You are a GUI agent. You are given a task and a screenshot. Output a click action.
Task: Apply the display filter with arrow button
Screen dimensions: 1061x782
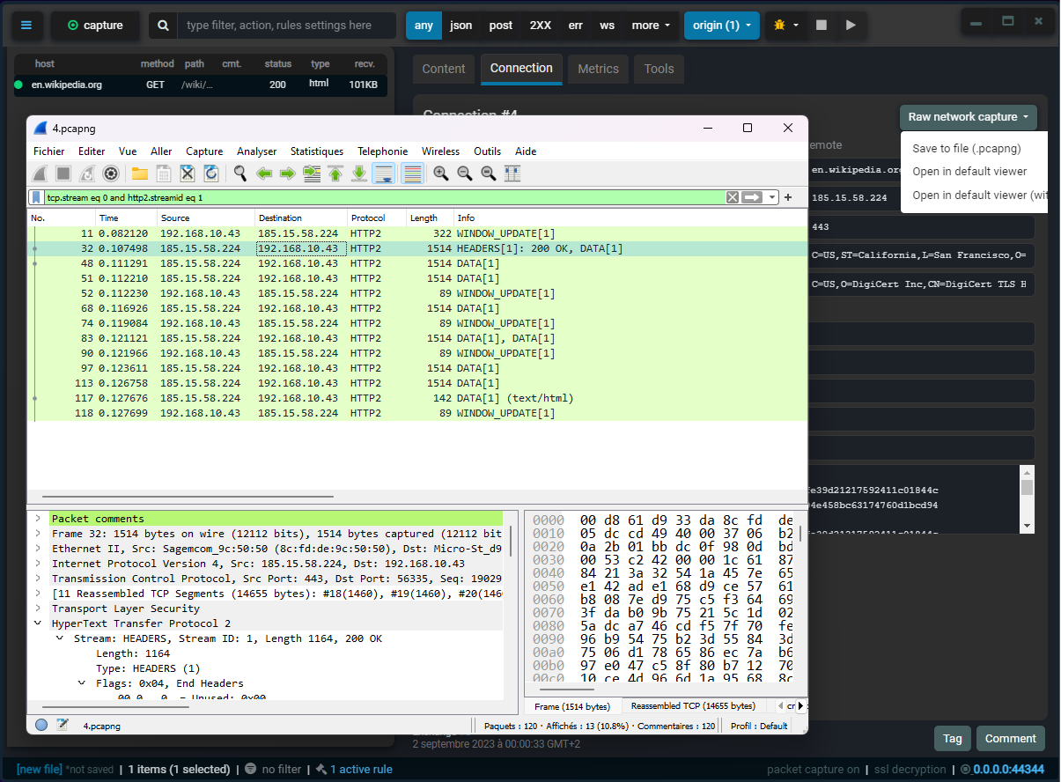(752, 197)
